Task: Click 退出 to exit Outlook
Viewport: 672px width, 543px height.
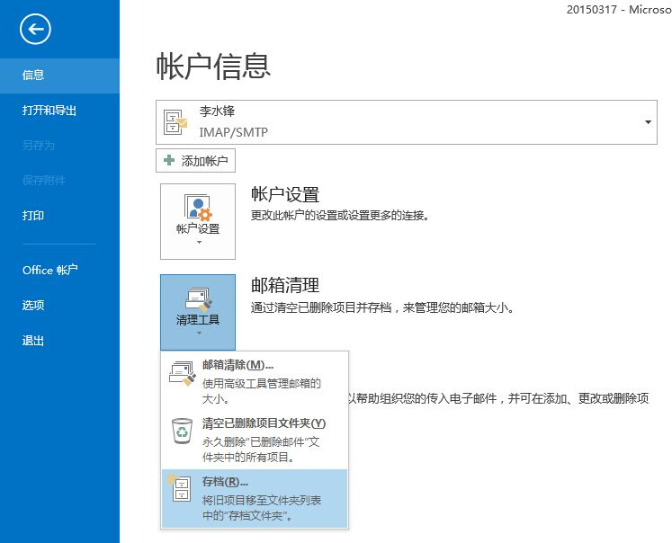Action: tap(34, 341)
